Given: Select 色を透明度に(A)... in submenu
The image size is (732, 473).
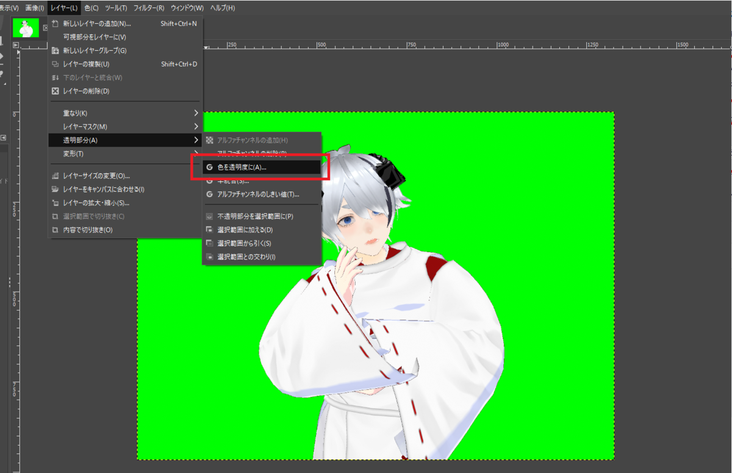Looking at the screenshot, I should tap(262, 167).
